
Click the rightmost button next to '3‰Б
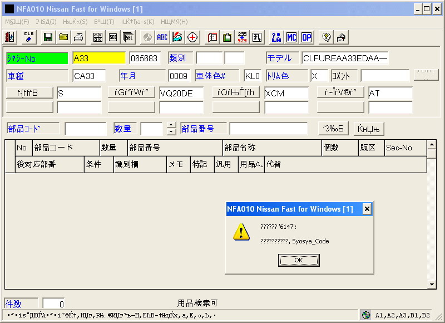(369, 129)
